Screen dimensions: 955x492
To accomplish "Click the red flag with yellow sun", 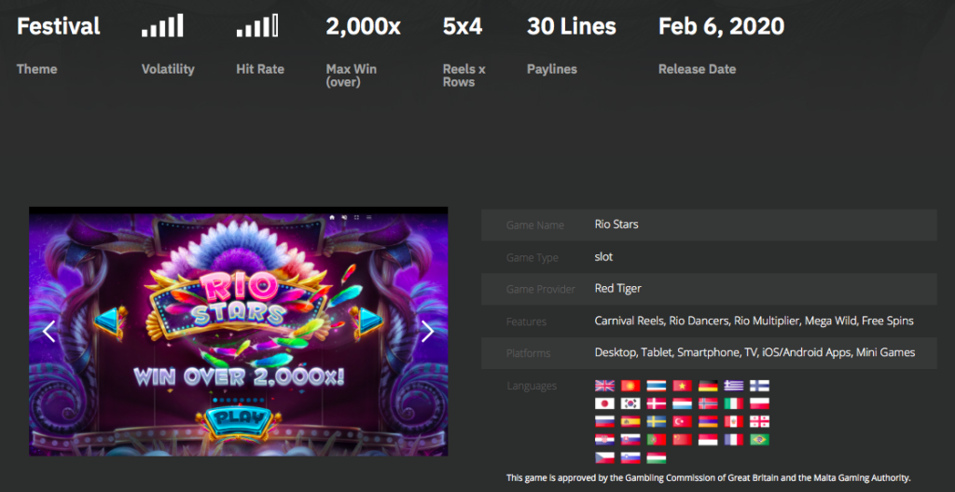I will pyautogui.click(x=630, y=386).
